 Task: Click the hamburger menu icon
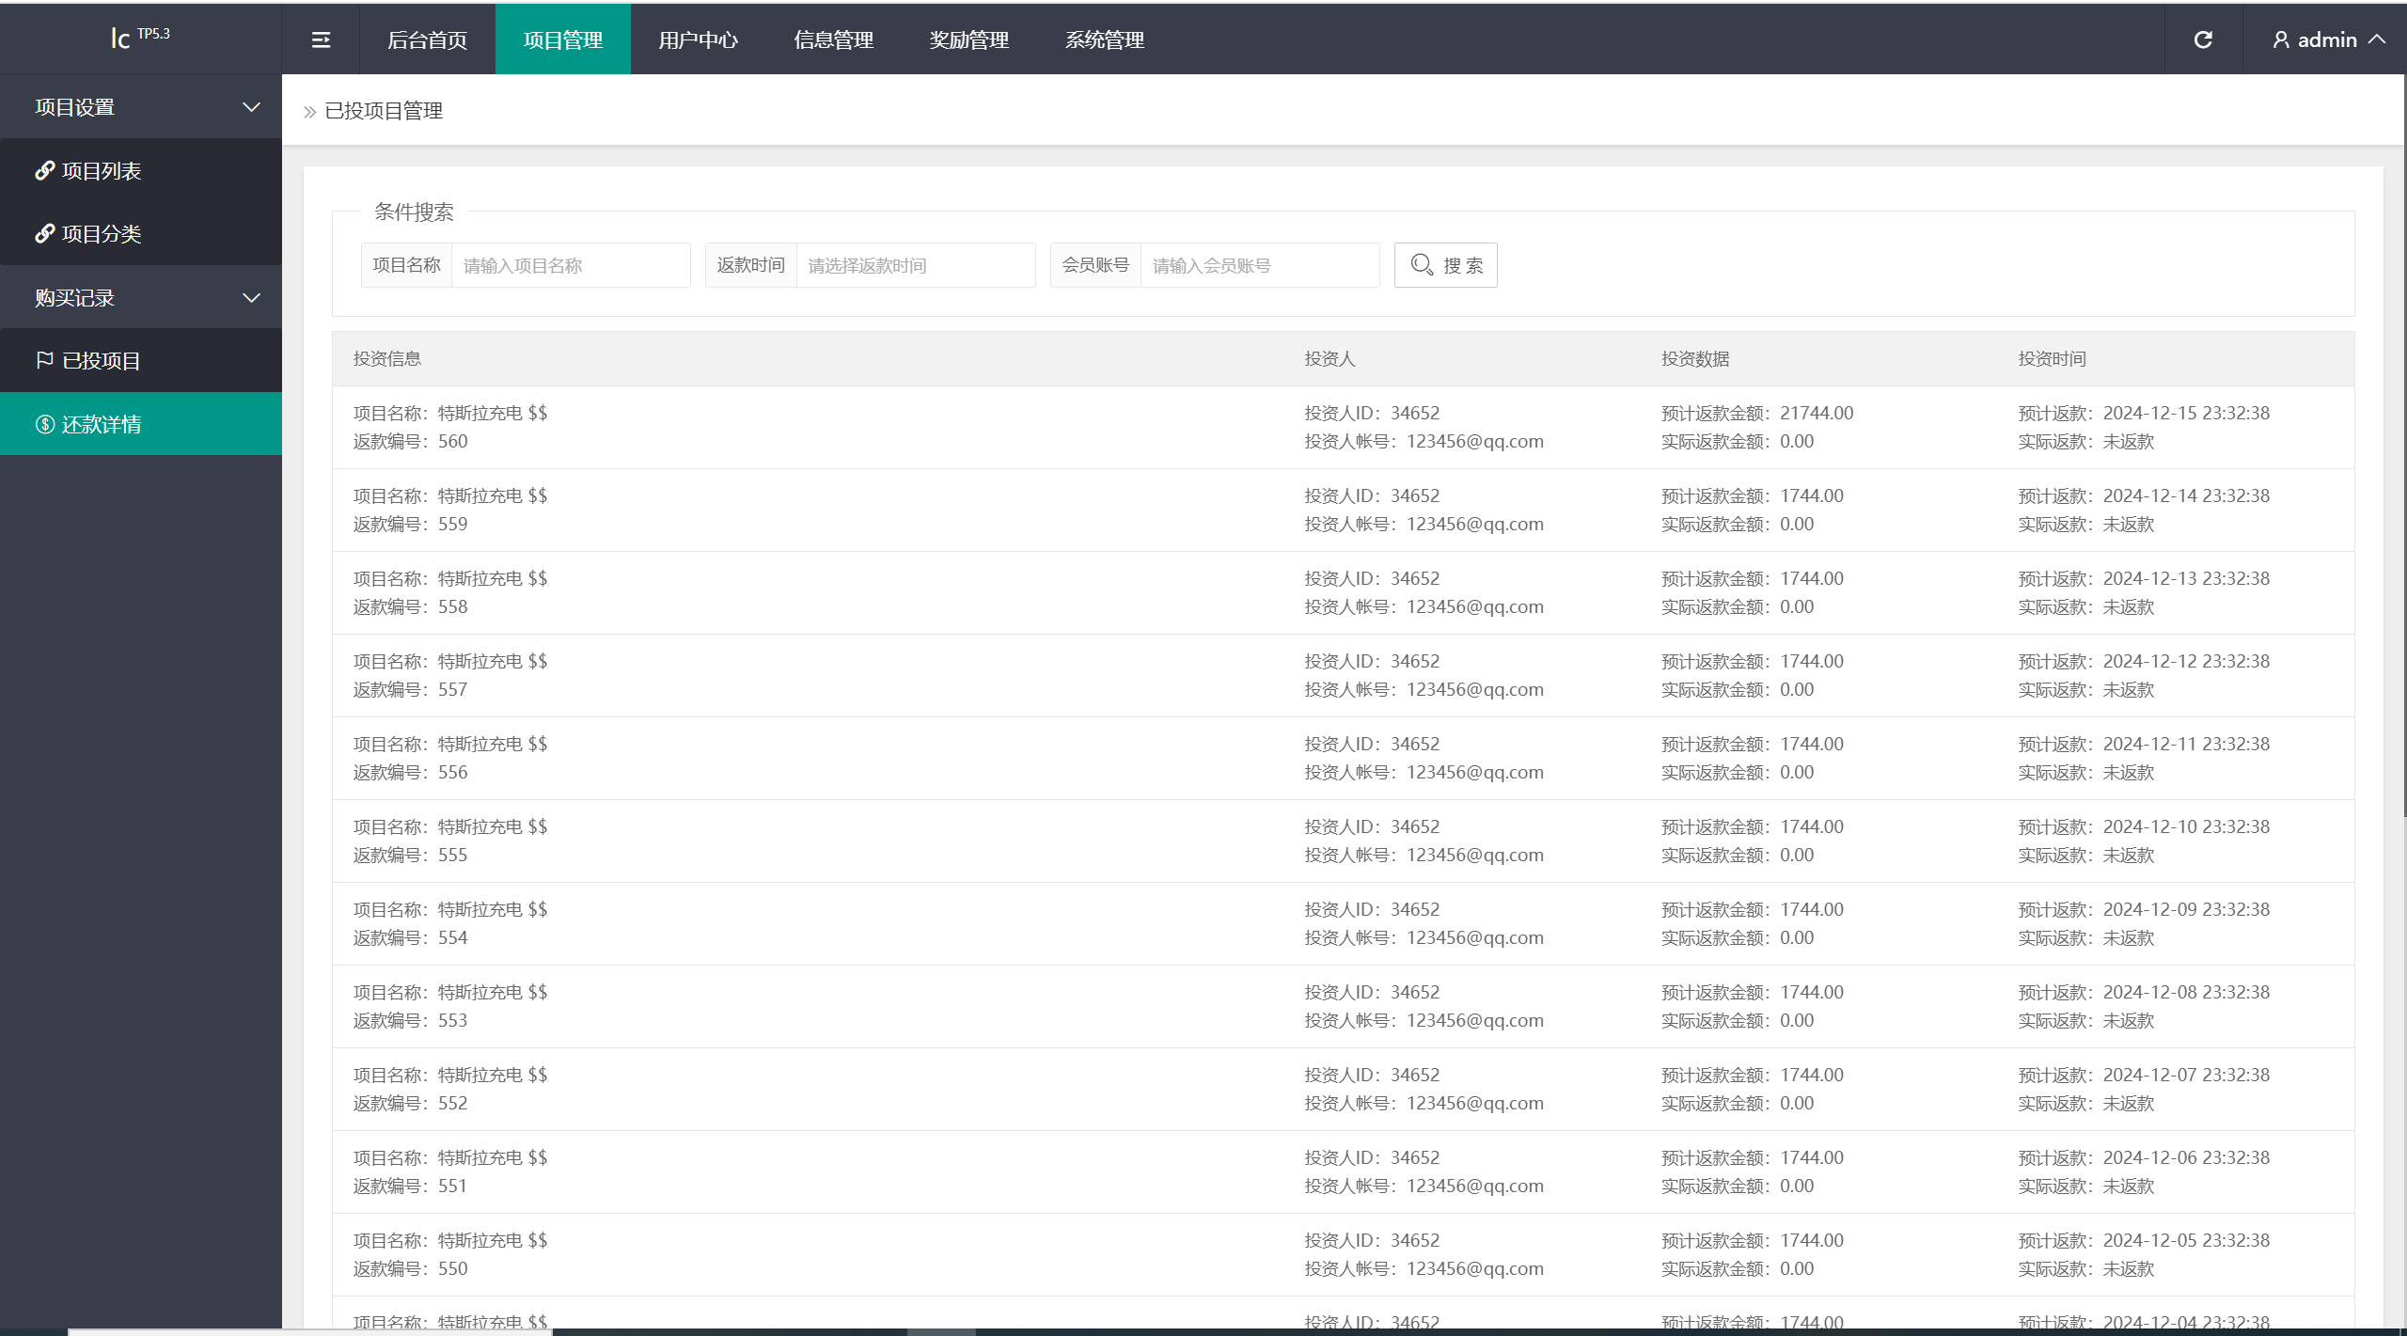(321, 39)
